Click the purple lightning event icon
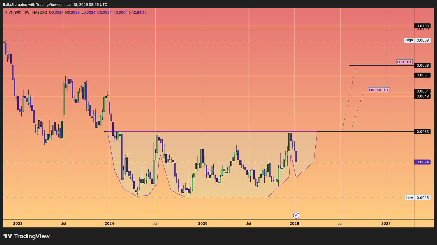 (x=296, y=215)
